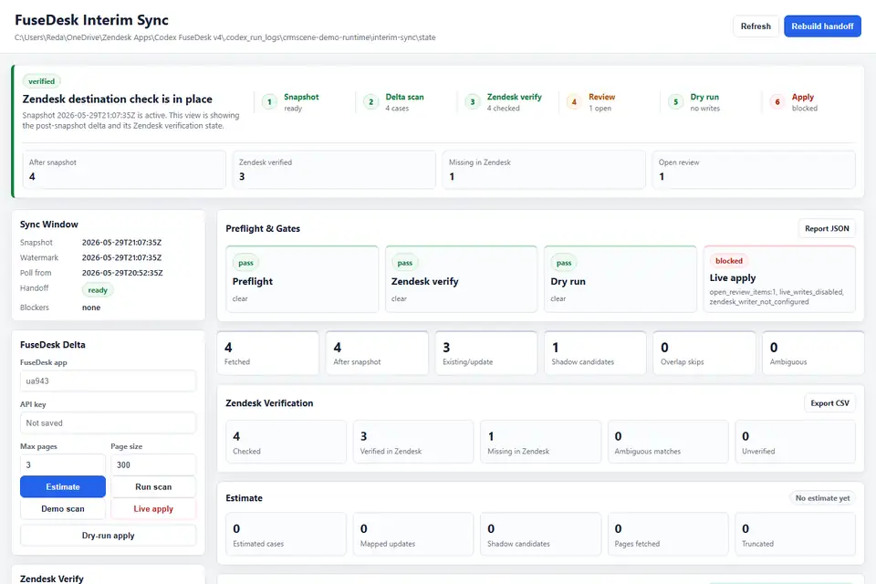Viewport: 876px width, 584px height.
Task: Click Dry-run apply button
Action: pyautogui.click(x=108, y=536)
